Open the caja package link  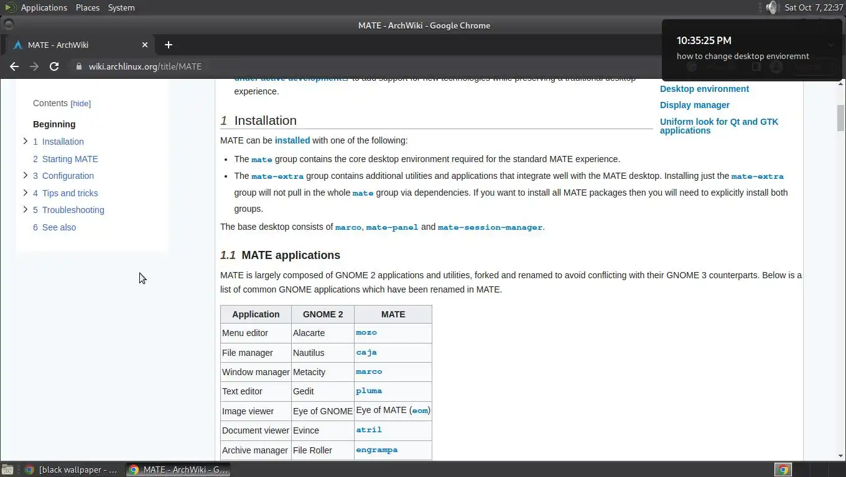point(366,352)
